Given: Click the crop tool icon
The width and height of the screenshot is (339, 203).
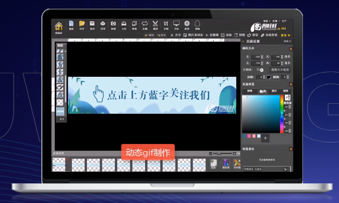Looking at the screenshot, I should [166, 24].
